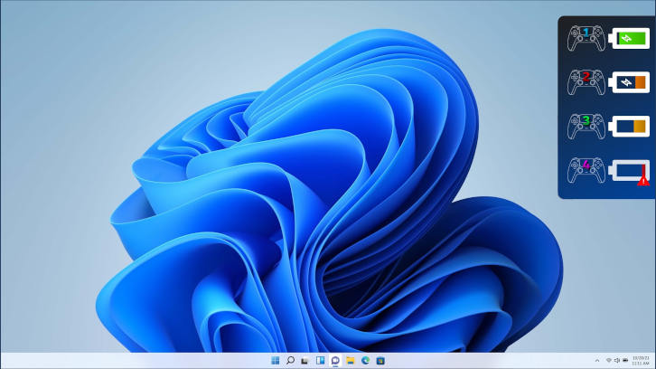
Task: Open File Explorer from the taskbar
Action: click(x=351, y=360)
